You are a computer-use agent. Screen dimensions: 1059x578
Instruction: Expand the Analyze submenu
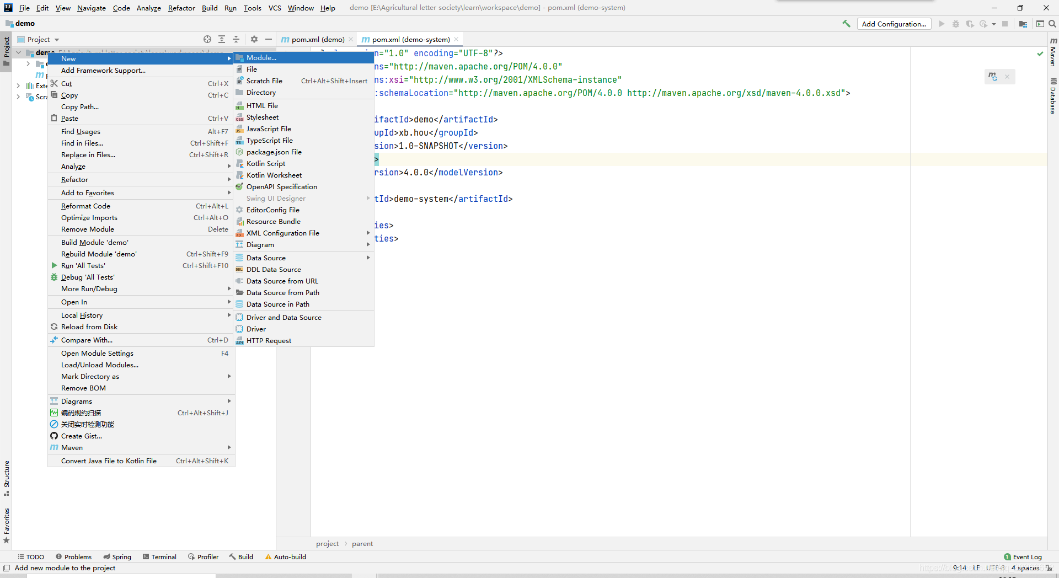[x=142, y=166]
